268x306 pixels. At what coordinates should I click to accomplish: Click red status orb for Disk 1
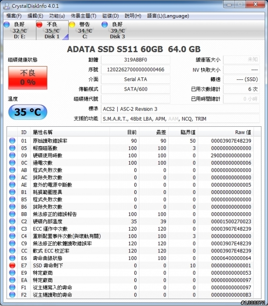point(39,24)
